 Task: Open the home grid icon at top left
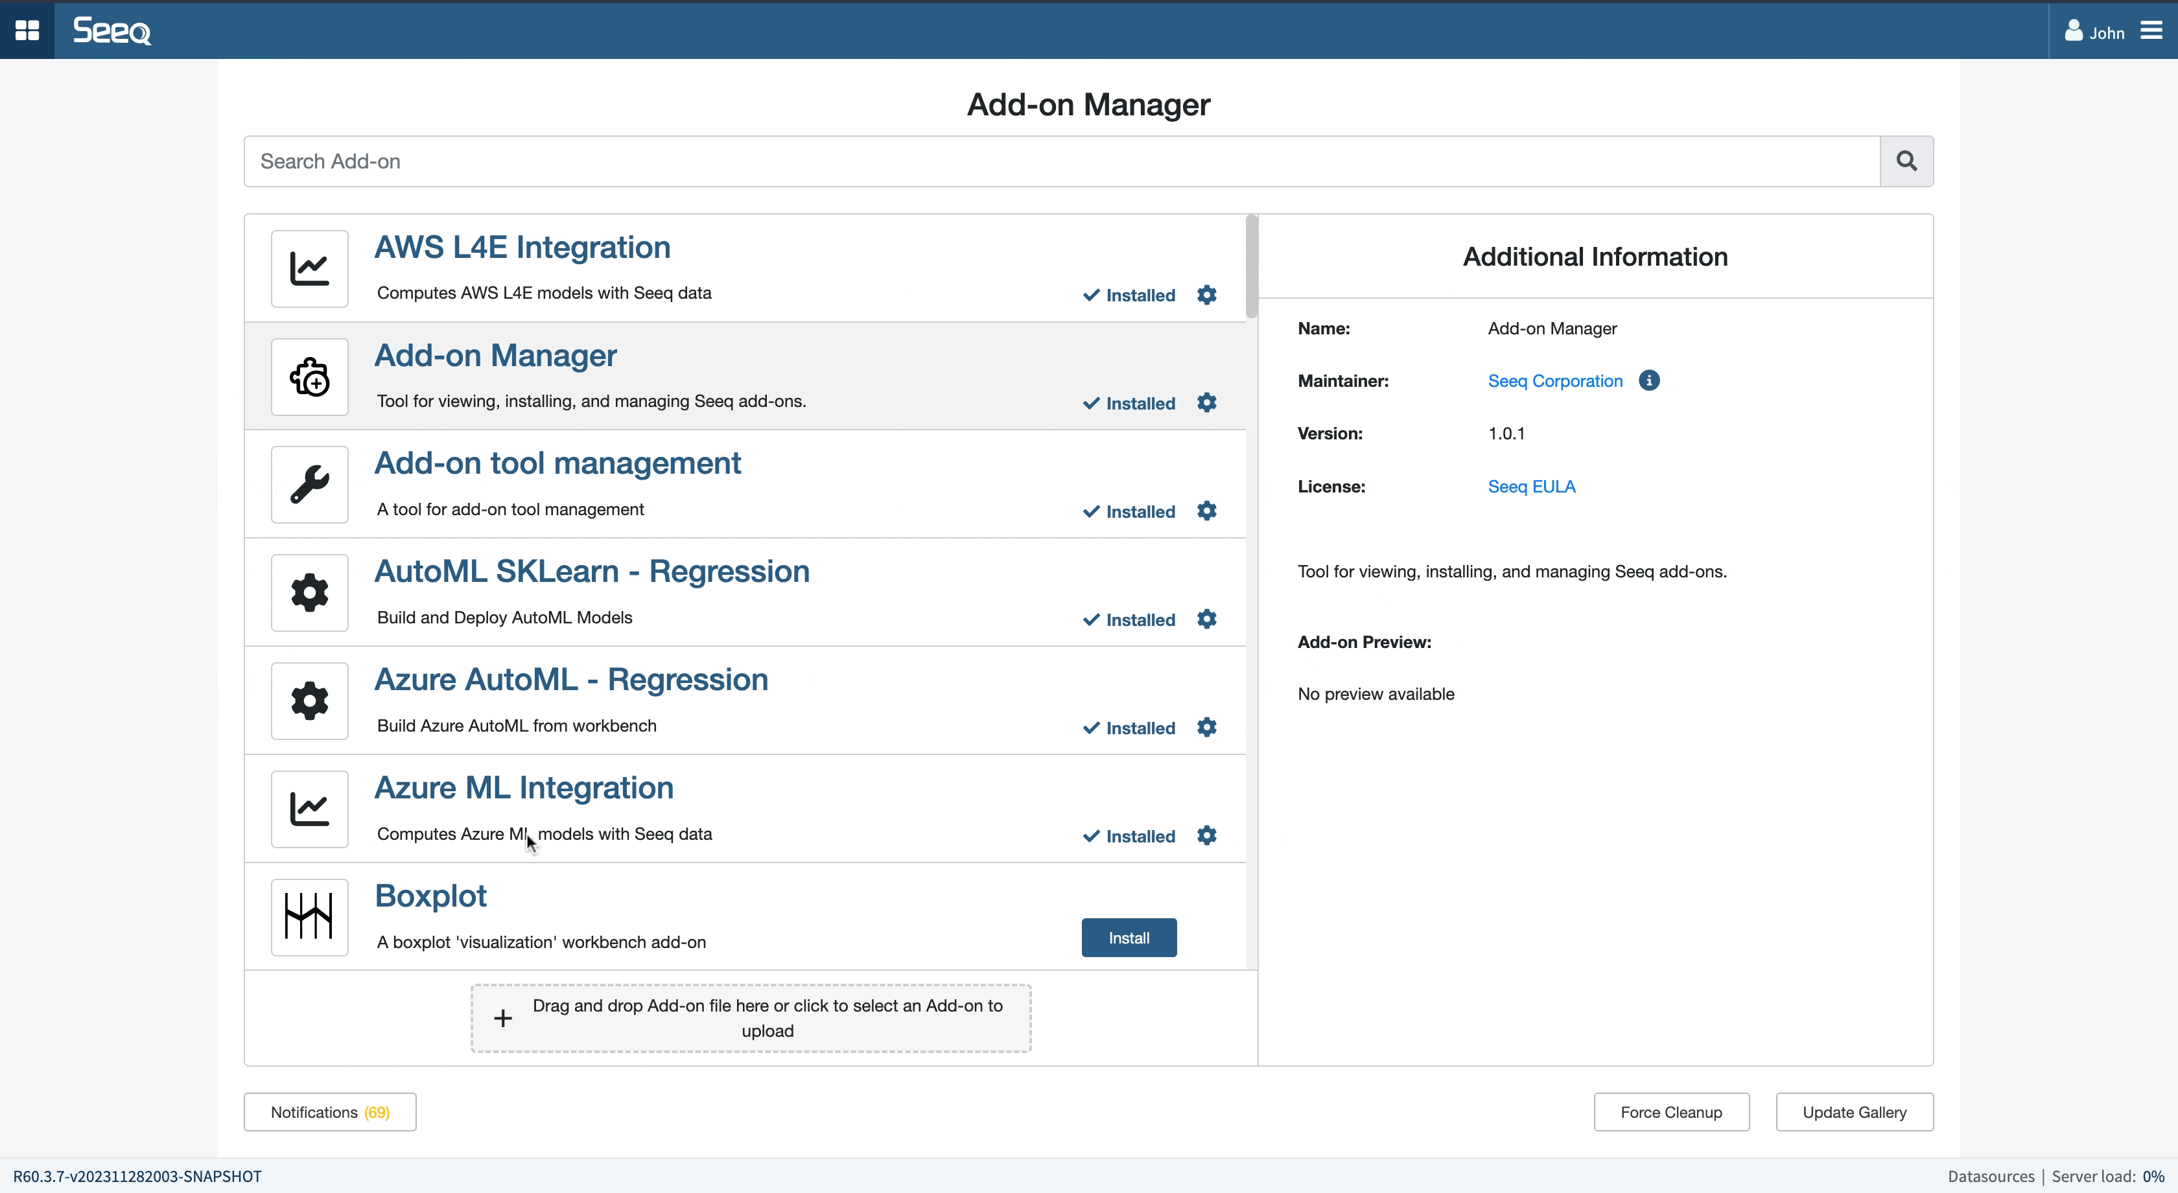[x=27, y=30]
